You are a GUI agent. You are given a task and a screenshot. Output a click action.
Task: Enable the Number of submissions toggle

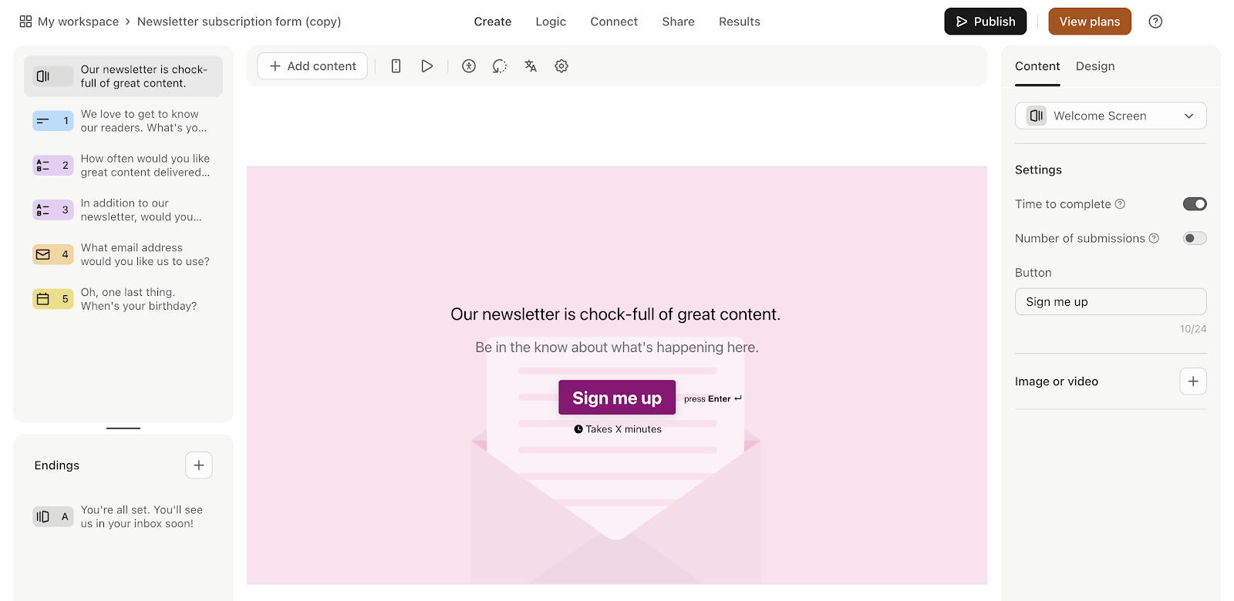[x=1193, y=237]
